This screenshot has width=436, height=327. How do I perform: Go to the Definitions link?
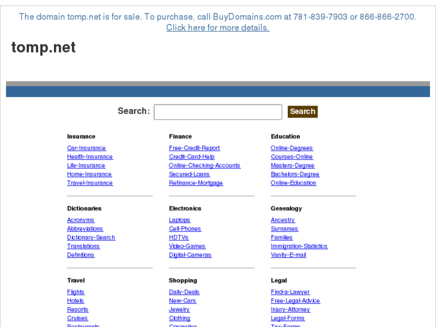[80, 255]
